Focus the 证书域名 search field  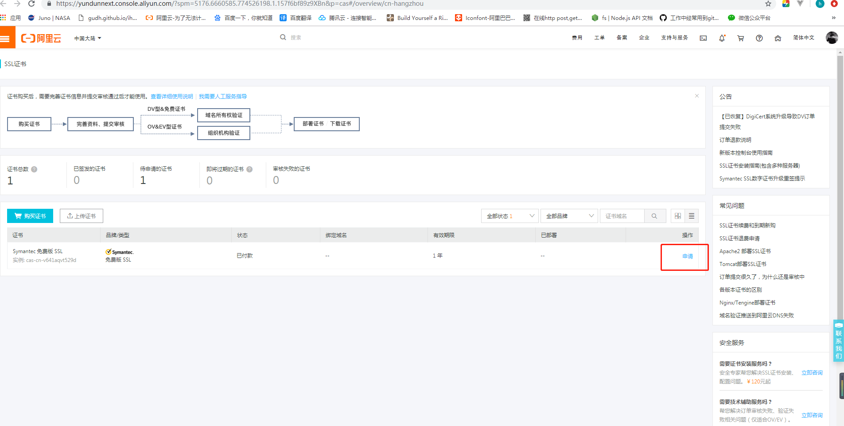tap(622, 216)
